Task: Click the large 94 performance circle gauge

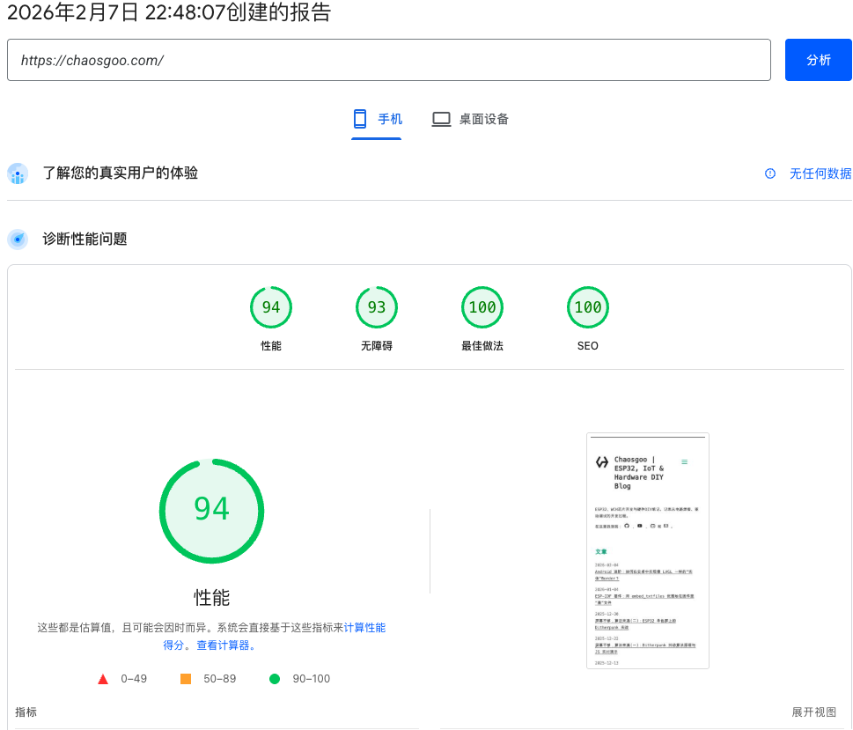Action: [211, 511]
